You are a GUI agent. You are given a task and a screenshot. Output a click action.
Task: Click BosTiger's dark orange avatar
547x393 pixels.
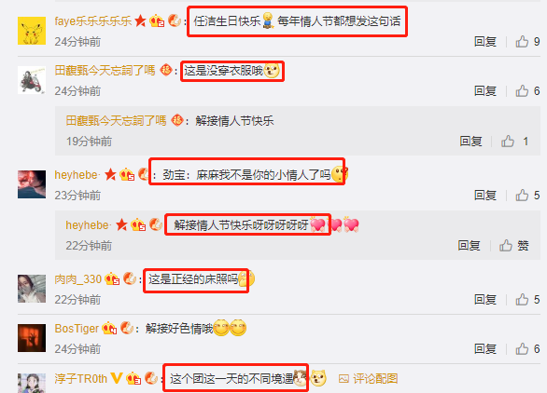[32, 338]
